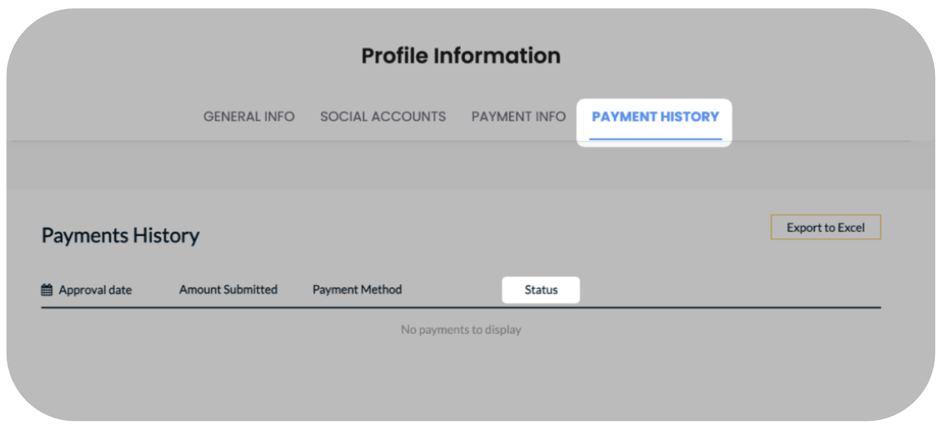
Task: Sort by the Status column header
Action: coord(541,290)
